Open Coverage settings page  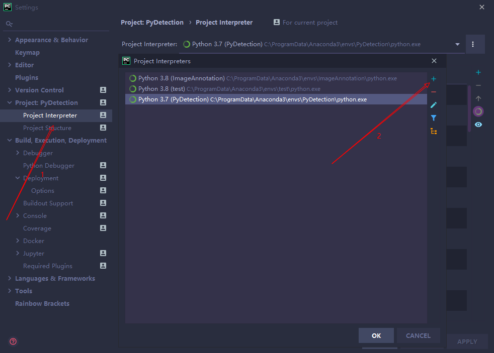(x=37, y=228)
